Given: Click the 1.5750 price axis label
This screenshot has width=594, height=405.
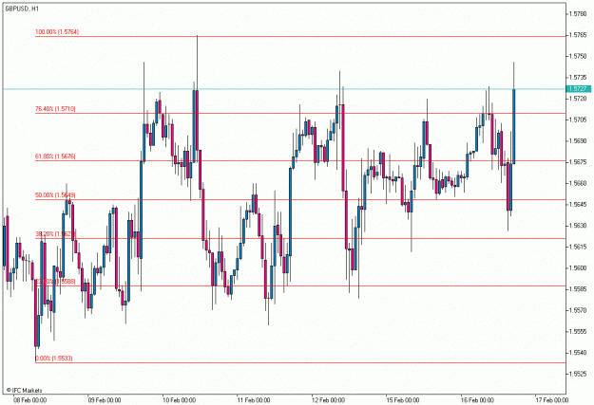Looking at the screenshot, I should 578,56.
